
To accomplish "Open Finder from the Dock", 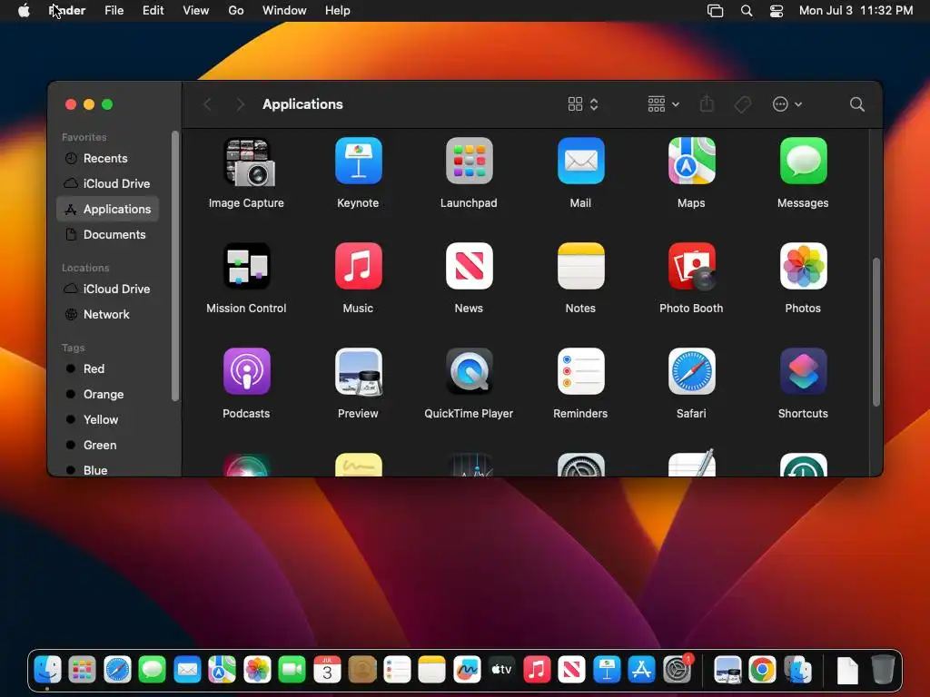I will pos(47,671).
